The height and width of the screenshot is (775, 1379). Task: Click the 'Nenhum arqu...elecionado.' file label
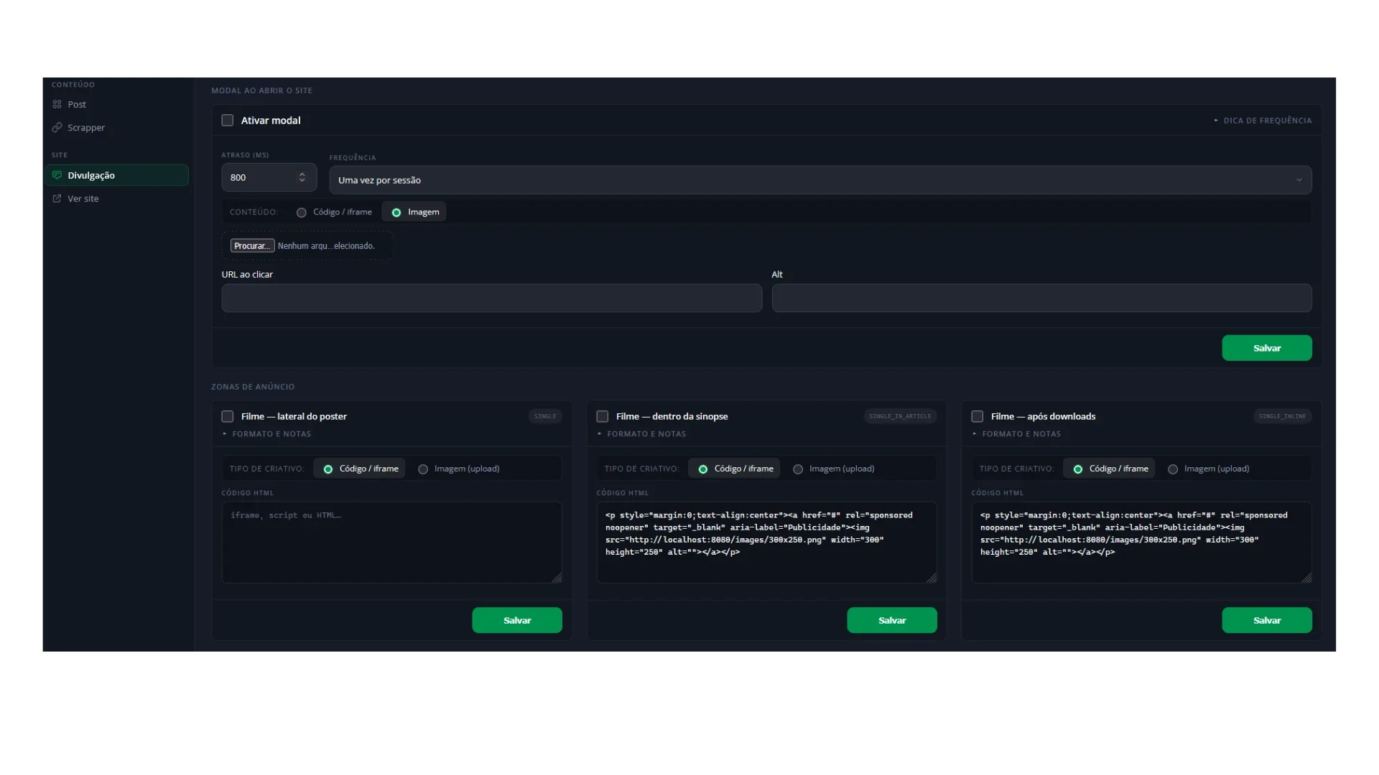click(326, 245)
